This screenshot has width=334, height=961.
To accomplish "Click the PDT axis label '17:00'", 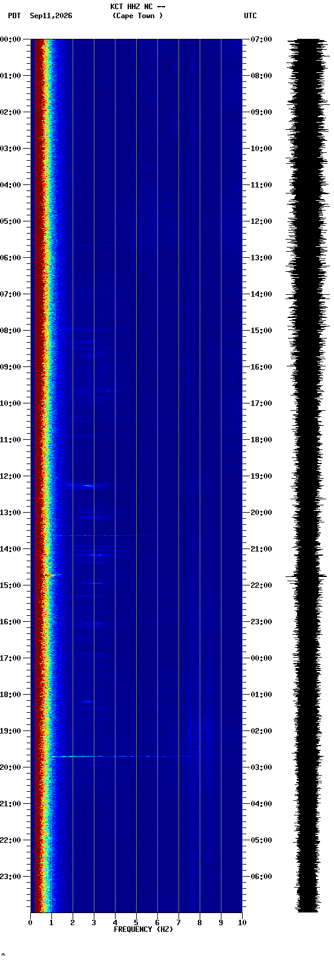I will 11,658.
